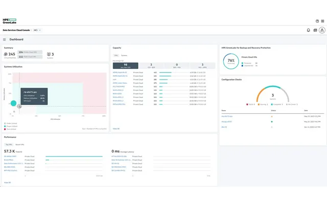327x204 pixels.
Task: Click the teal bubble in Systems Utilization chart
Action: (14, 103)
